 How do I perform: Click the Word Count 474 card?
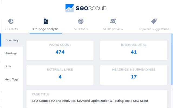(x=60, y=50)
